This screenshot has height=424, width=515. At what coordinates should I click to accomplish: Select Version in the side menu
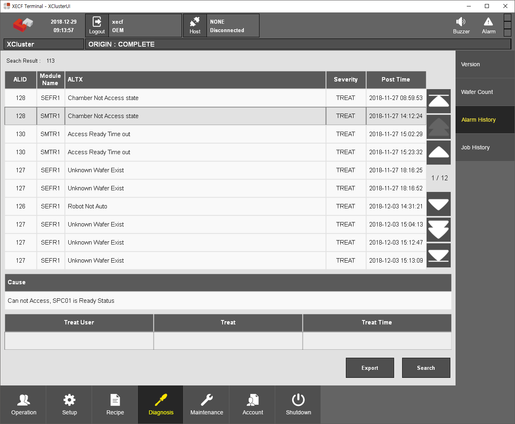[485, 64]
